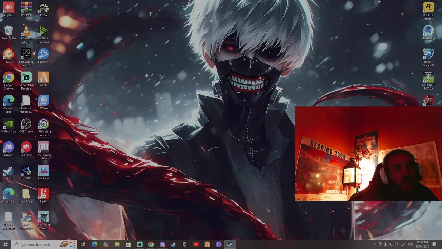The image size is (442, 249).
Task: Open File Explorer from the taskbar
Action: [117, 245]
